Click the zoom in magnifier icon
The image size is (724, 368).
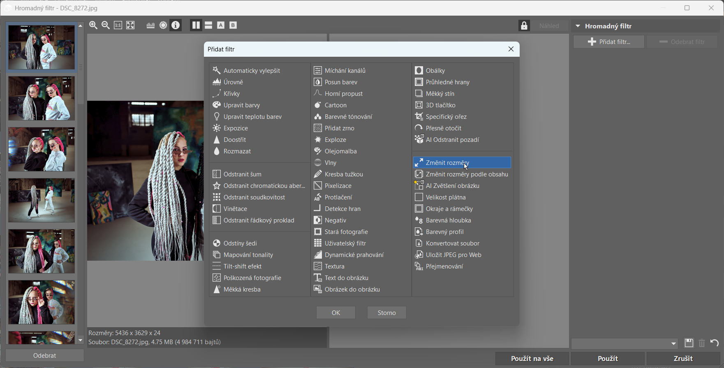[93, 25]
